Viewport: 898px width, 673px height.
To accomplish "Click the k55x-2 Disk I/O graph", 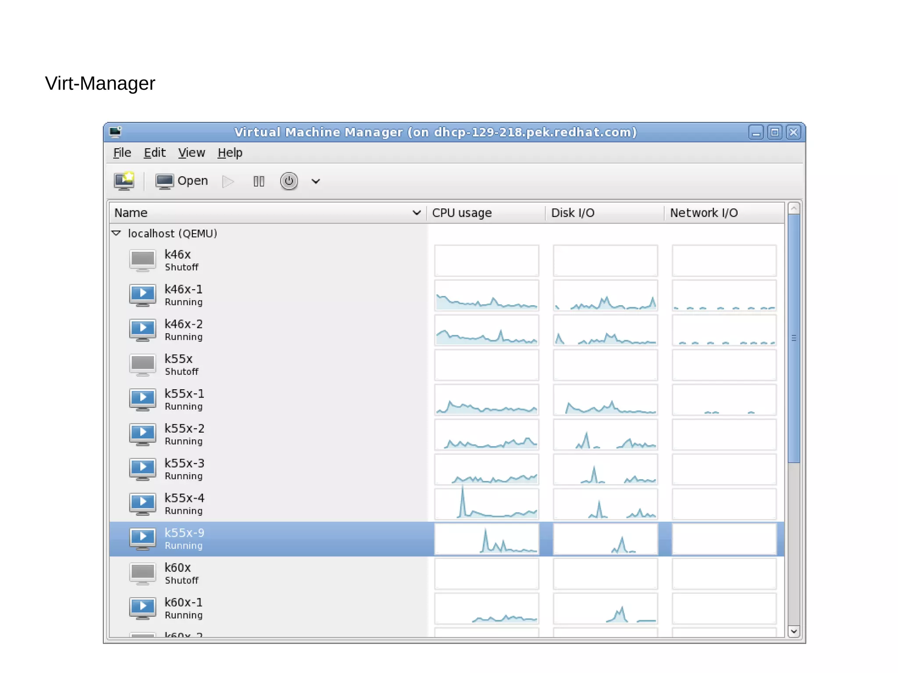I will click(x=605, y=434).
